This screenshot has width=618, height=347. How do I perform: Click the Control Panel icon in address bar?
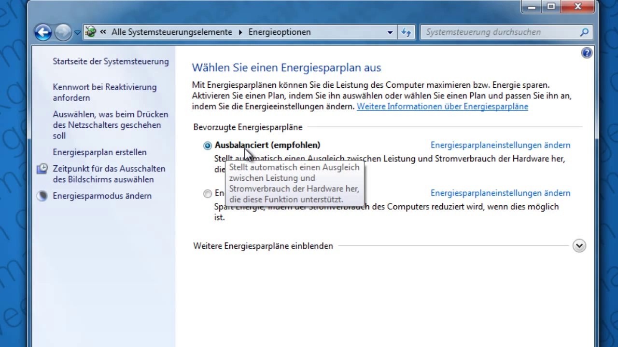(91, 32)
